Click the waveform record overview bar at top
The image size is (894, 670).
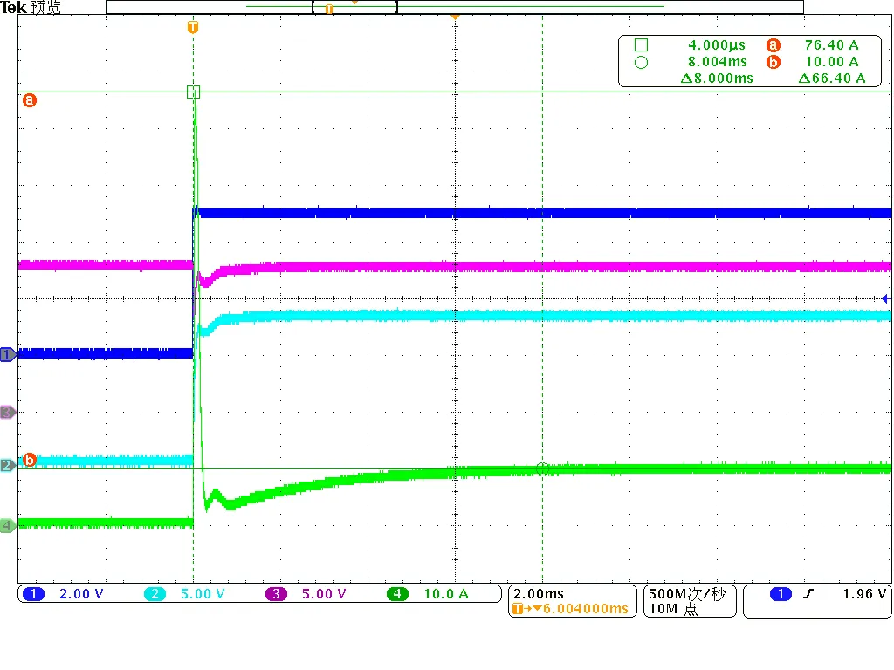454,7
